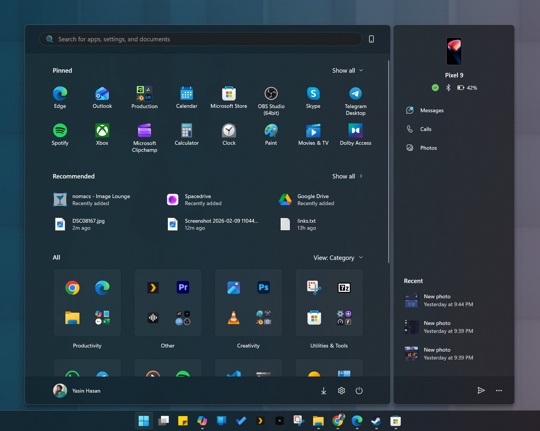
Task: Open Telegram Desktop
Action: click(355, 101)
